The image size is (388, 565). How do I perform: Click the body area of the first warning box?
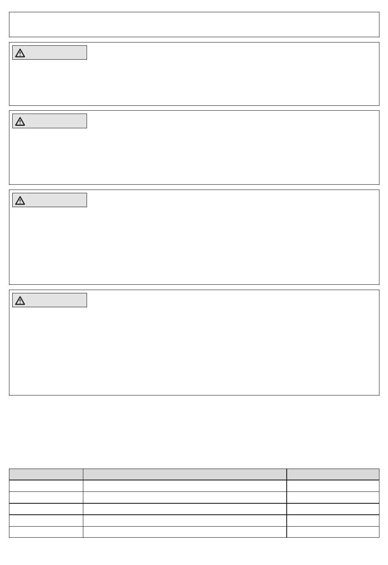(x=194, y=82)
